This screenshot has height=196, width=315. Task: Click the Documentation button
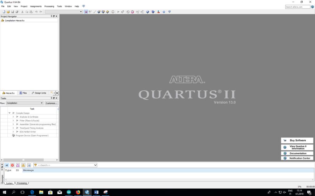[x=297, y=153]
